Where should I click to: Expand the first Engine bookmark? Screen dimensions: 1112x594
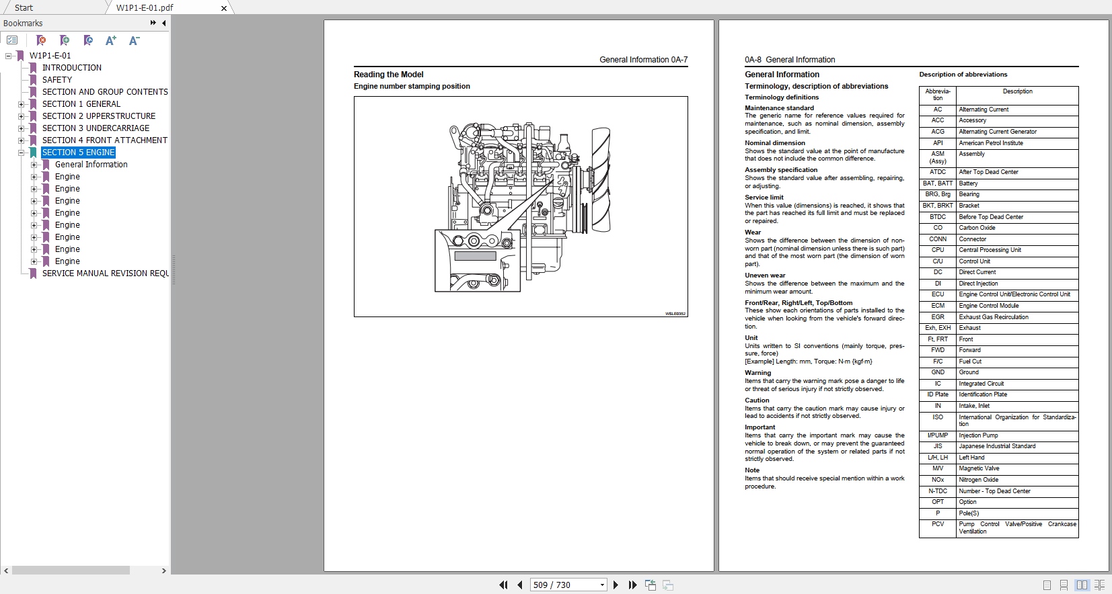click(34, 177)
